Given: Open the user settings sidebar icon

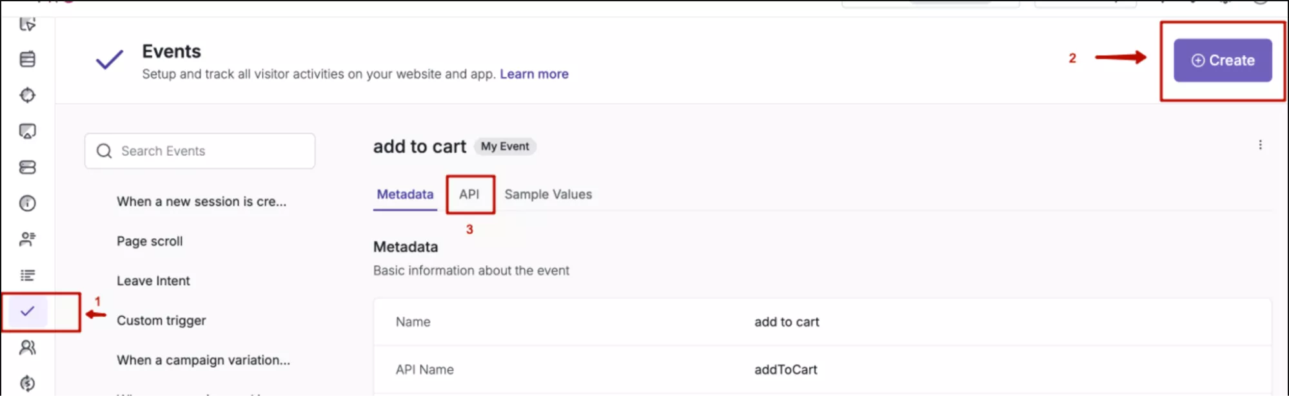Looking at the screenshot, I should coord(28,239).
